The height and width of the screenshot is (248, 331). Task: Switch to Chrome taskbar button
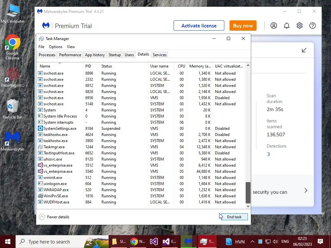(x=137, y=242)
